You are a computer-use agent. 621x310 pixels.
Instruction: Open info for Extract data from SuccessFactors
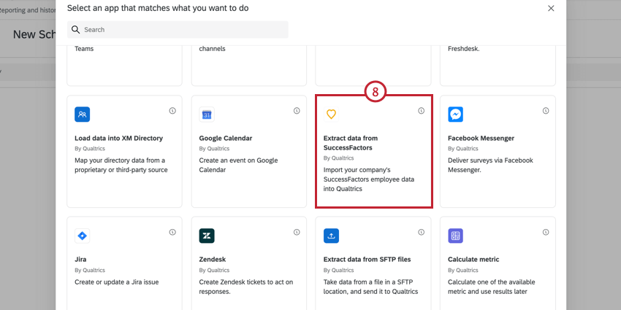point(421,111)
